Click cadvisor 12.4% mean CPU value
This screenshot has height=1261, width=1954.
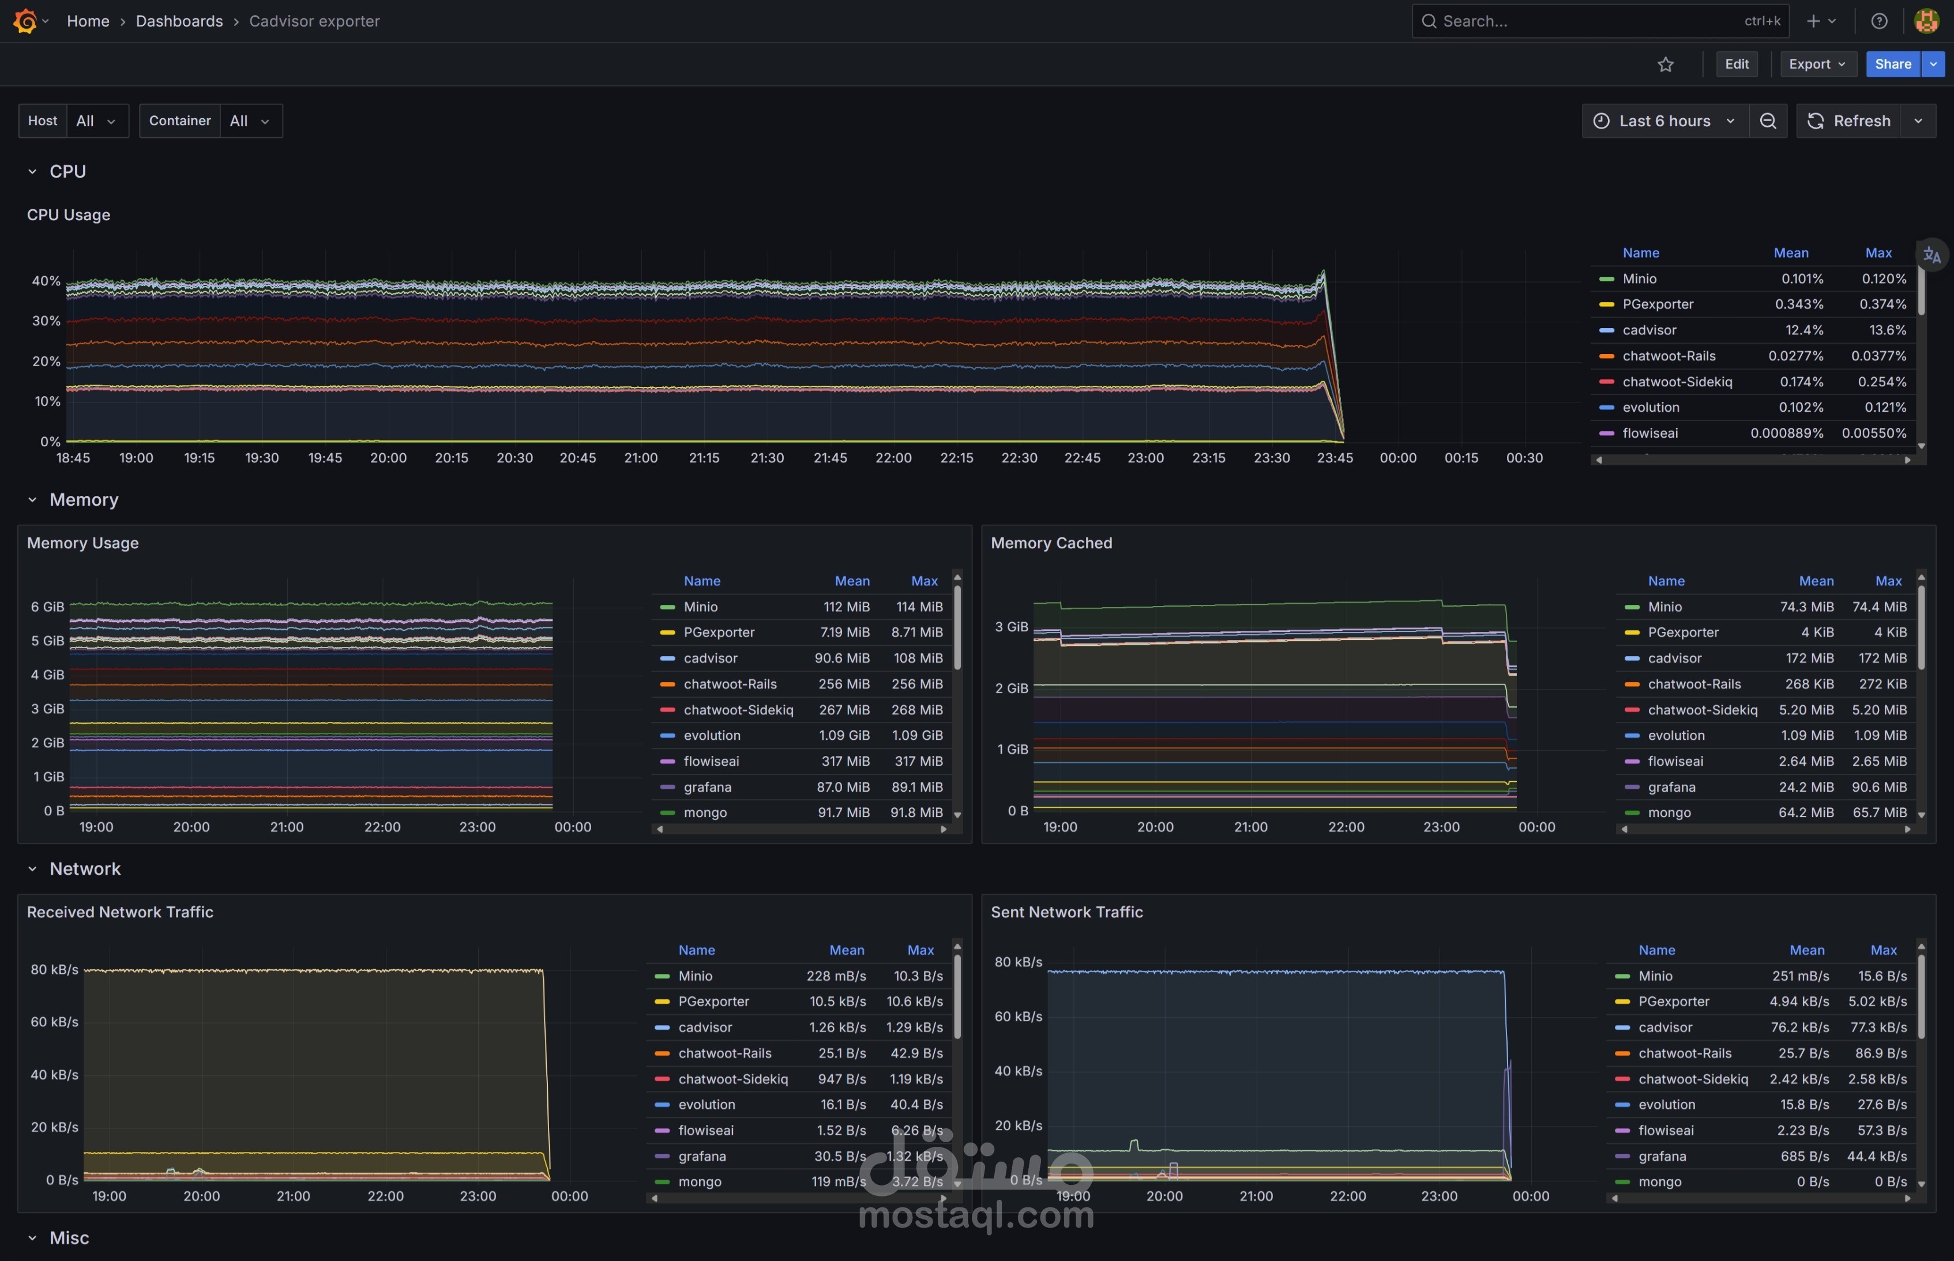[x=1804, y=330]
